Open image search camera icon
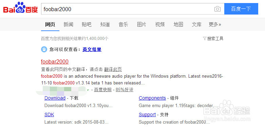Screen dimensions: 265x128 pyautogui.click(x=217, y=9)
